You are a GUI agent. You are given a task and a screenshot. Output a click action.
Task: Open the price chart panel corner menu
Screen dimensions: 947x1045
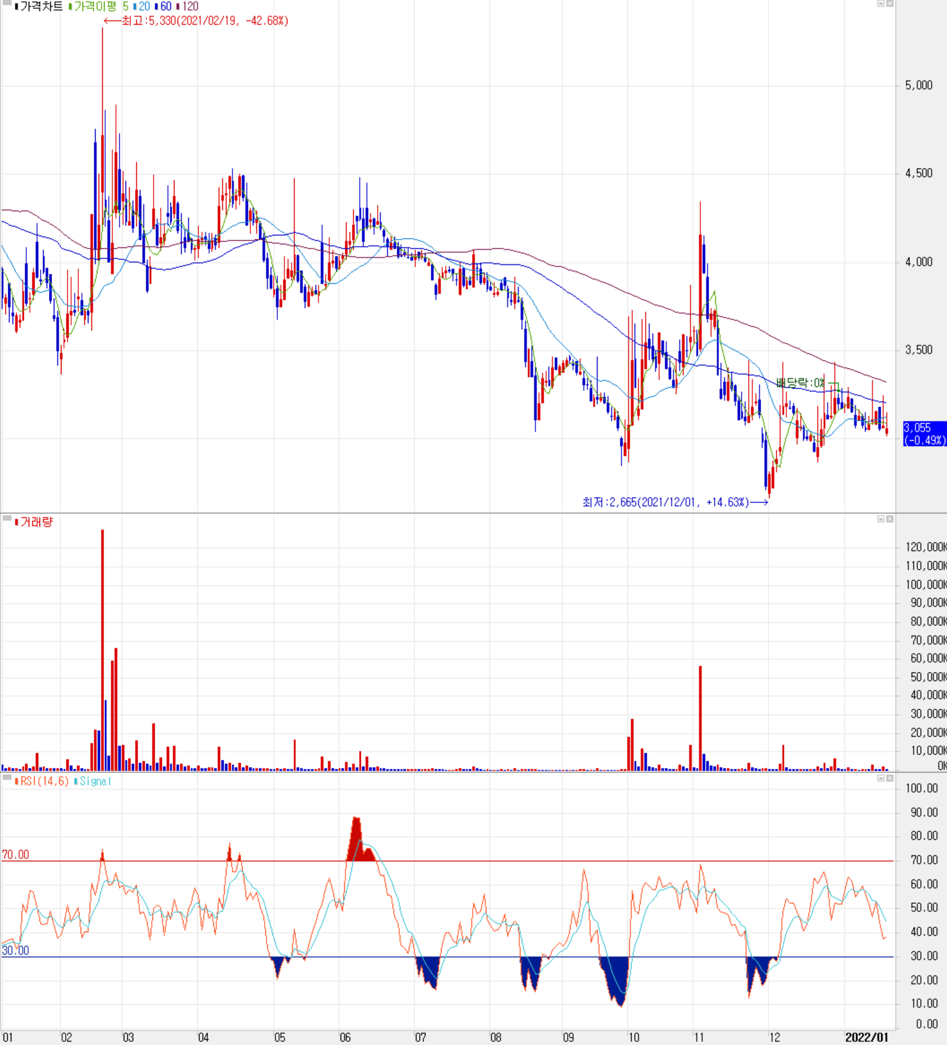click(7, 3)
